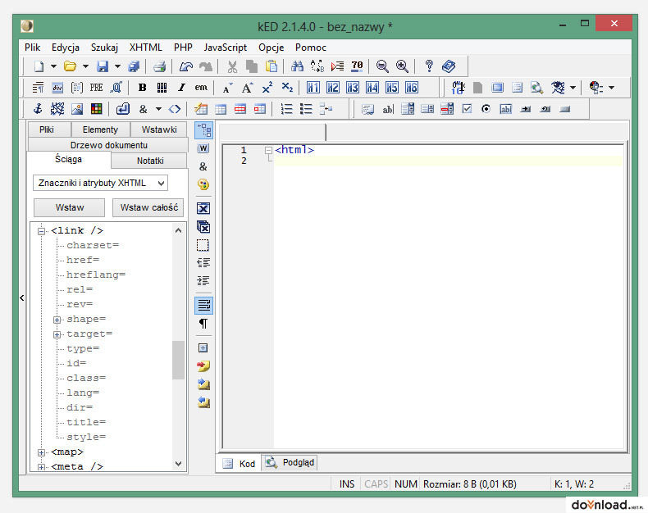The width and height of the screenshot is (648, 513).
Task: Switch to the Notatki tab
Action: click(x=150, y=161)
